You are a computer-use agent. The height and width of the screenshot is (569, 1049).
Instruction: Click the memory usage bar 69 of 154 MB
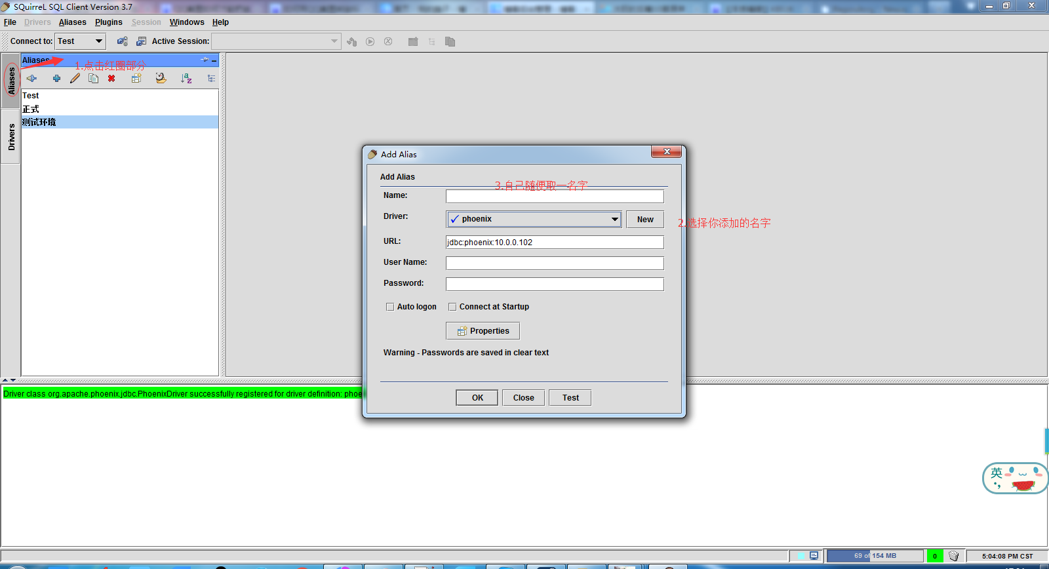click(x=875, y=556)
